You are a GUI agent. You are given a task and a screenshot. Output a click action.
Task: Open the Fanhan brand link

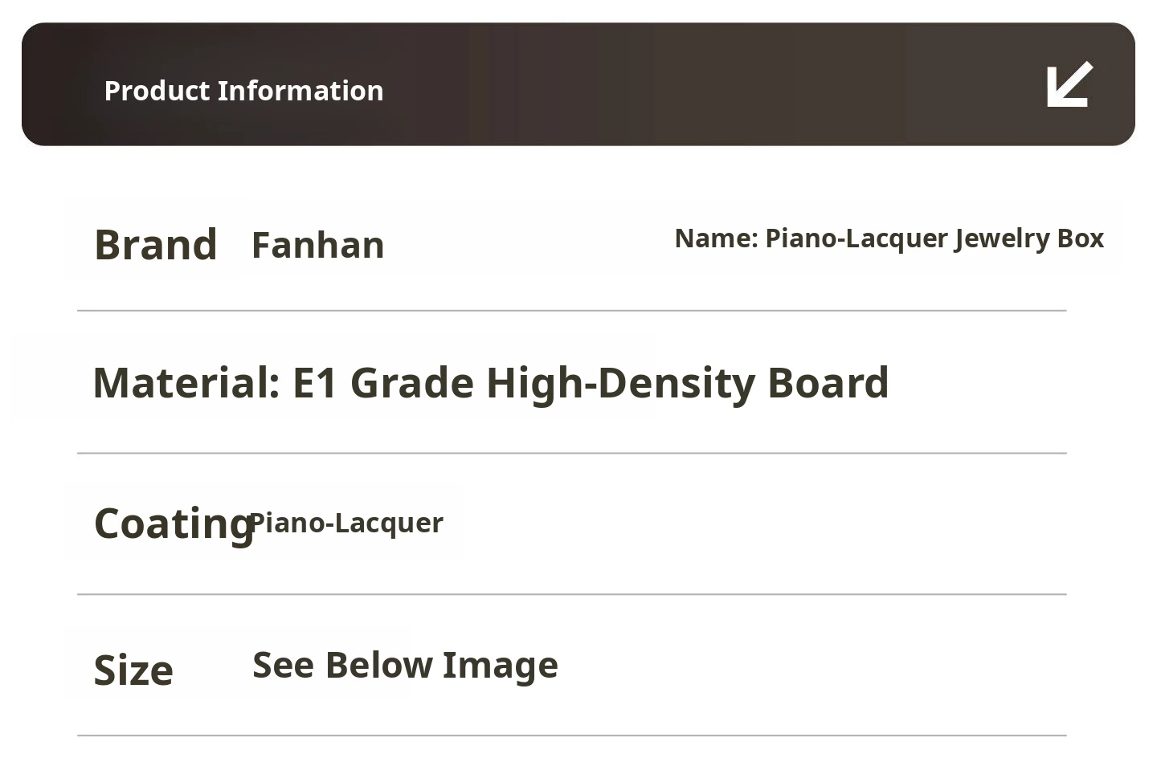[x=318, y=246]
